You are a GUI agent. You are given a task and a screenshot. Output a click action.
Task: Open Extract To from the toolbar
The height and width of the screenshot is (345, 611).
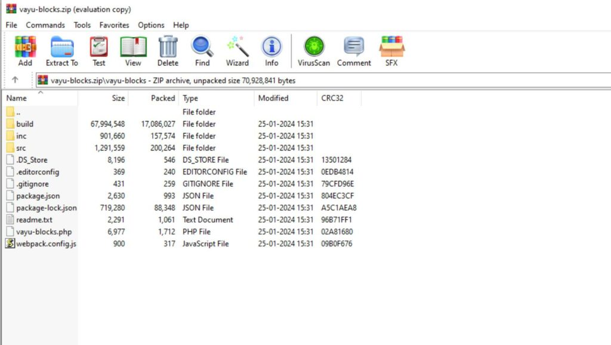(x=62, y=51)
